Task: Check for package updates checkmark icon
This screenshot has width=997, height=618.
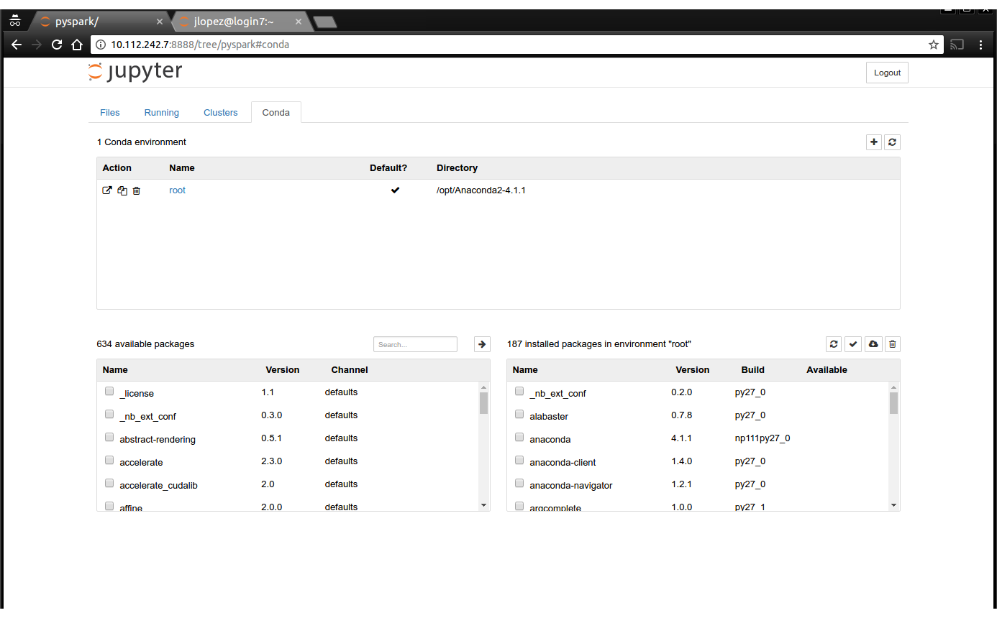Action: (853, 344)
